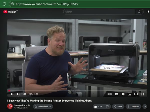This screenshot has height=112, width=150.
Task: Click the search magnifier button
Action: point(139,12)
